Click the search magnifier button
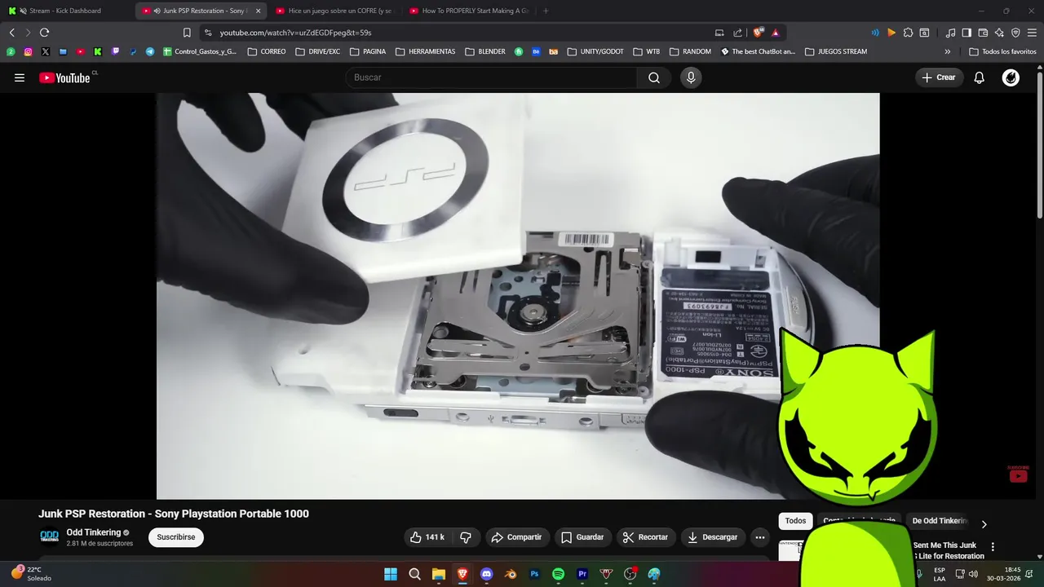 pyautogui.click(x=654, y=77)
